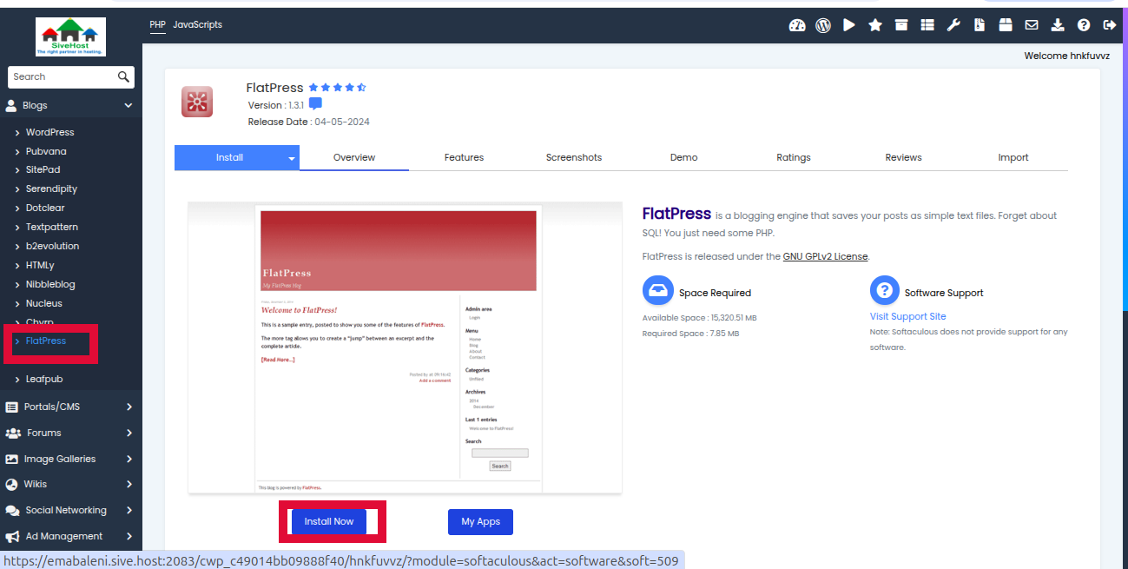Open email settings envelope icon
The width and height of the screenshot is (1128, 569).
(x=1032, y=25)
